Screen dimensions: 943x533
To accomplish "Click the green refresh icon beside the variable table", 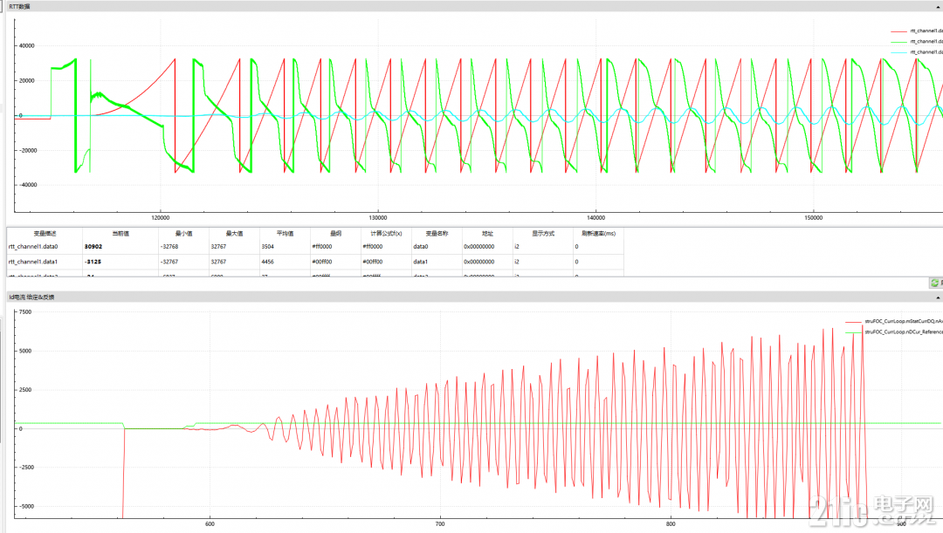I will click(936, 283).
